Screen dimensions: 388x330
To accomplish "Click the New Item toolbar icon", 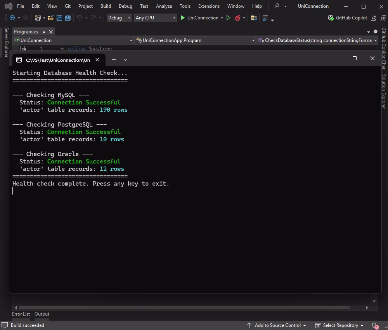I will coord(38,18).
